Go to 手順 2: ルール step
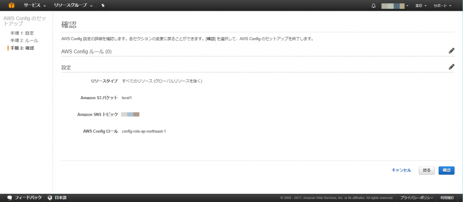This screenshot has height=202, width=463. (x=24, y=41)
